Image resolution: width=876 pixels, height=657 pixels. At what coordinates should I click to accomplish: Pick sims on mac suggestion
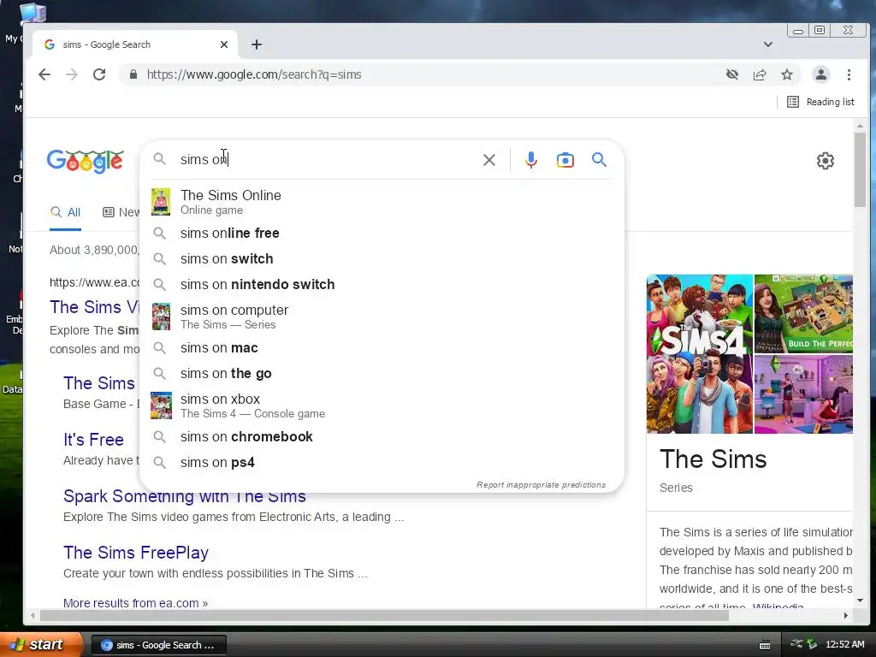point(382,347)
